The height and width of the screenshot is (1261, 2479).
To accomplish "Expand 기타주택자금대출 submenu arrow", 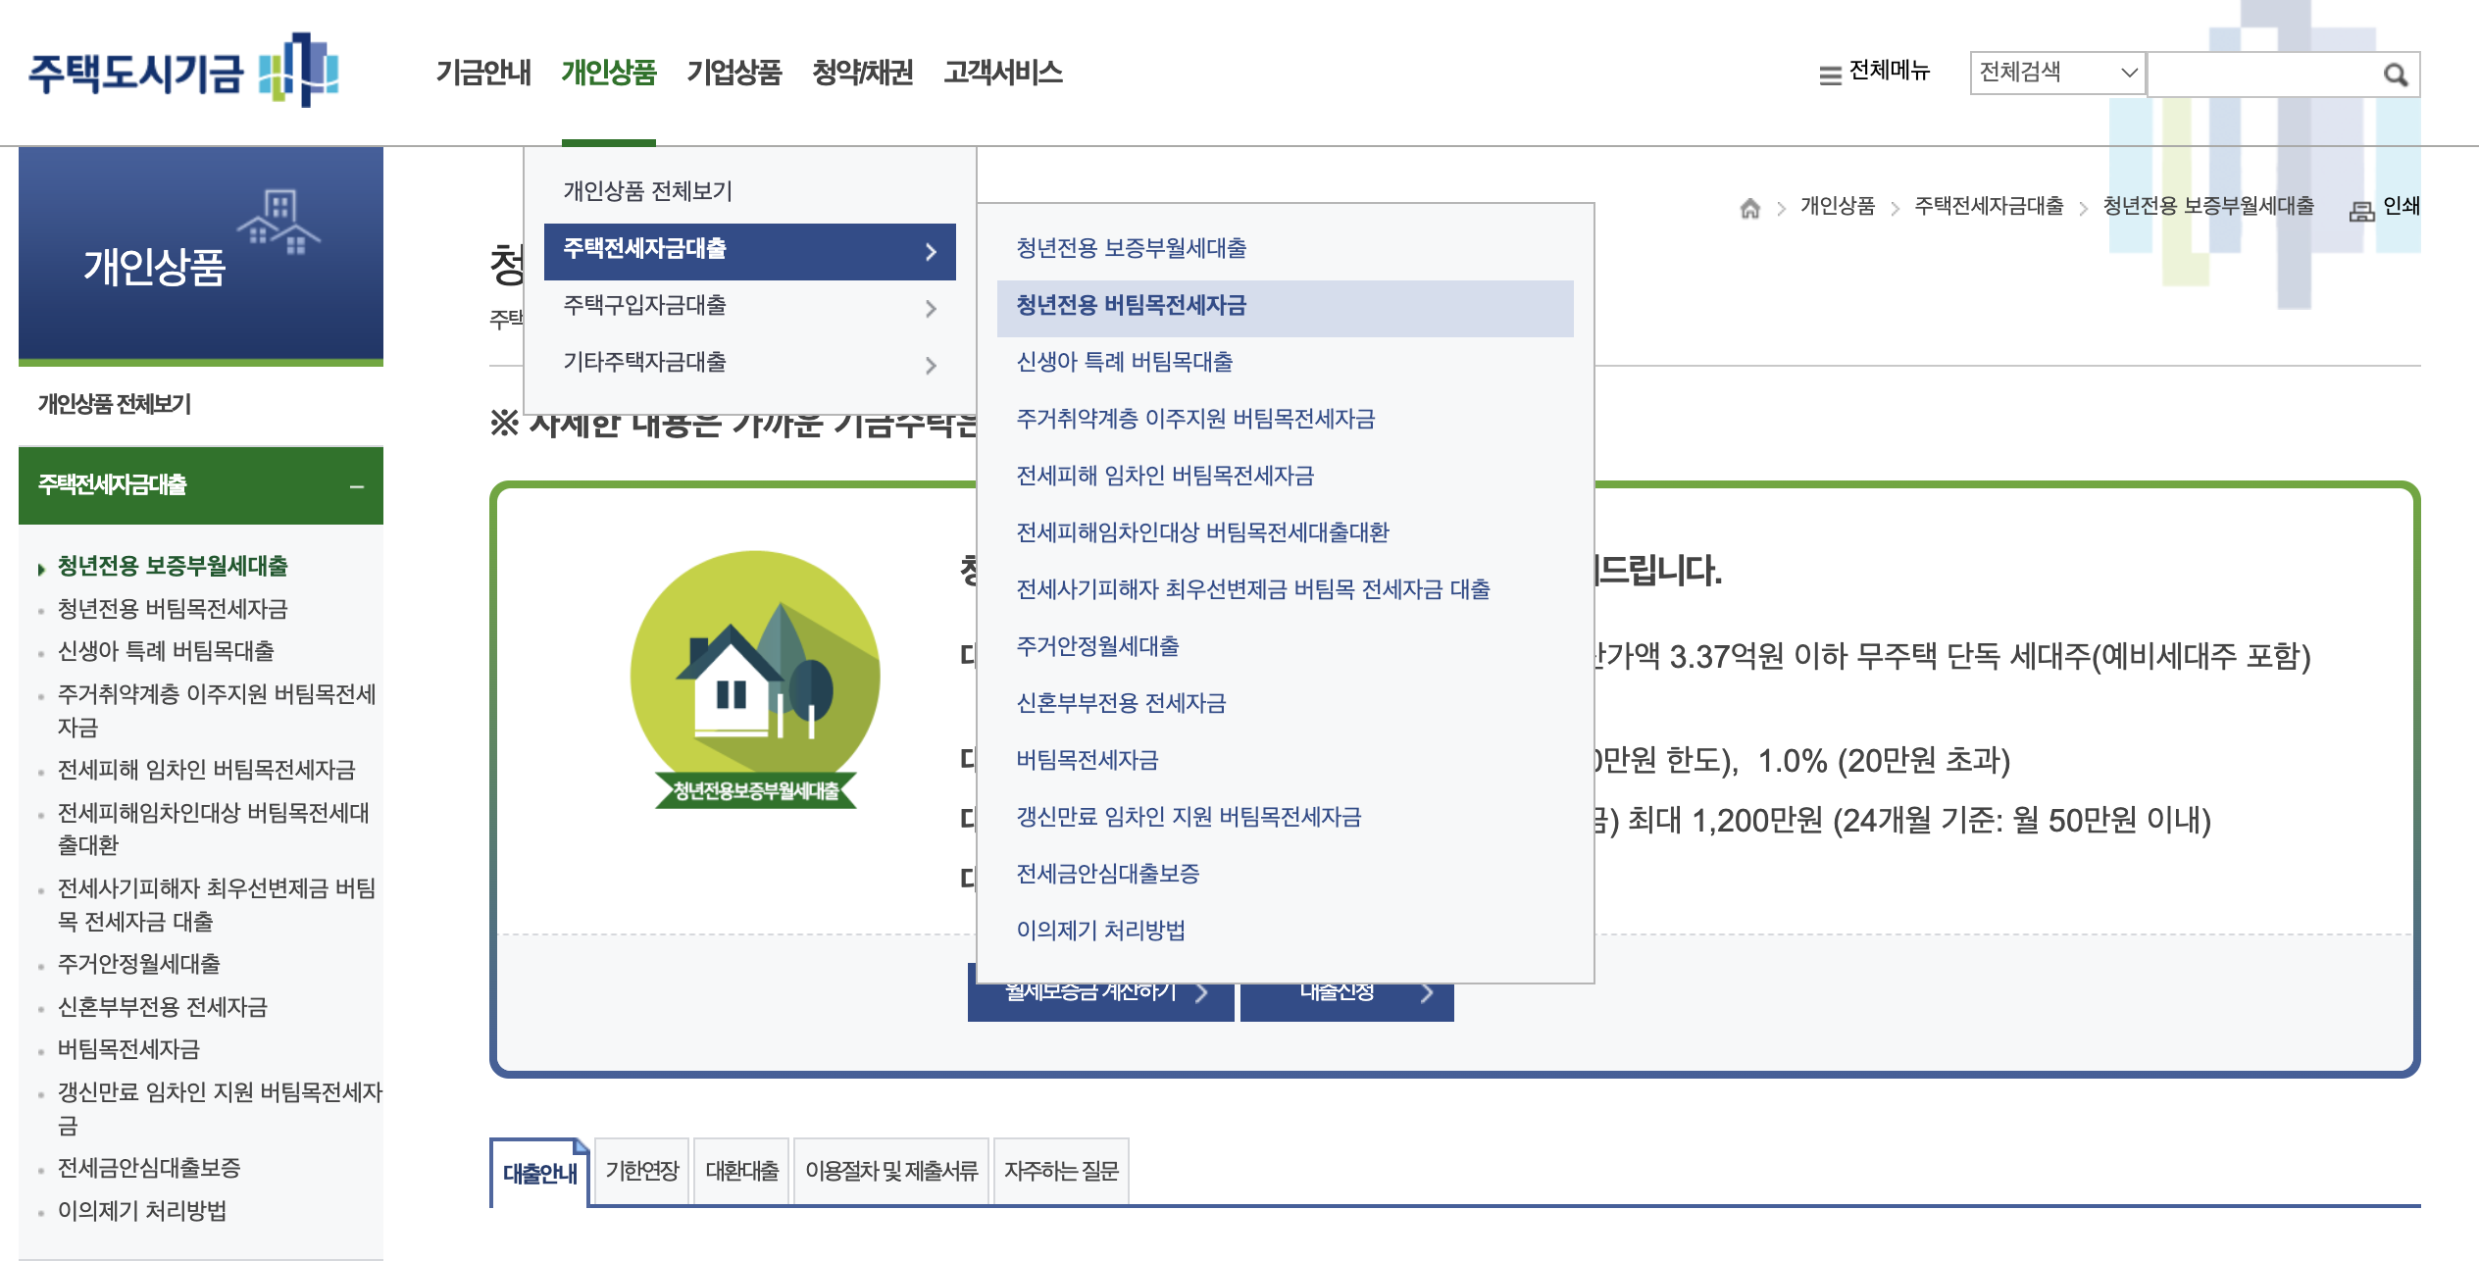I will 931,366.
